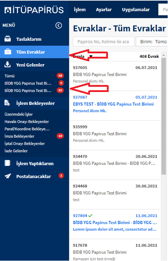The image size is (168, 261).
Task: Select the BİDB YGG Papirus Test unit with 53
Action: [28, 91]
